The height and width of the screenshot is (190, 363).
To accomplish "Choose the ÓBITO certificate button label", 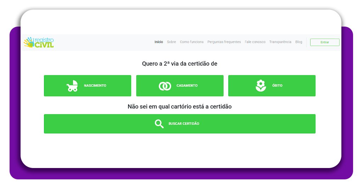I will click(x=277, y=86).
